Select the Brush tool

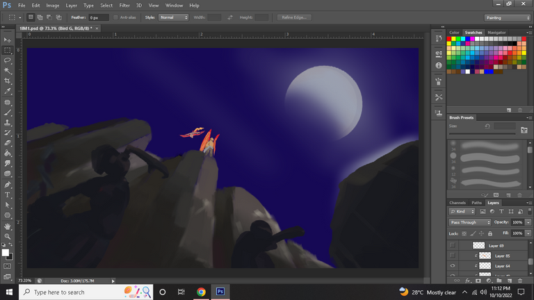[7, 112]
